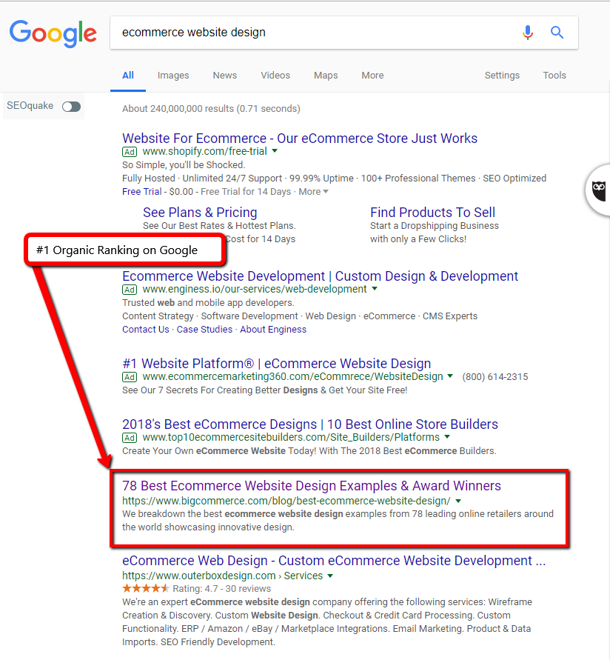The width and height of the screenshot is (610, 660).
Task: Expand dropdown next to ecommercemarketing360 URL
Action: (450, 376)
